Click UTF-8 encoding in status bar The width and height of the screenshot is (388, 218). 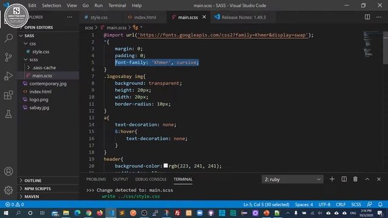click(x=324, y=205)
